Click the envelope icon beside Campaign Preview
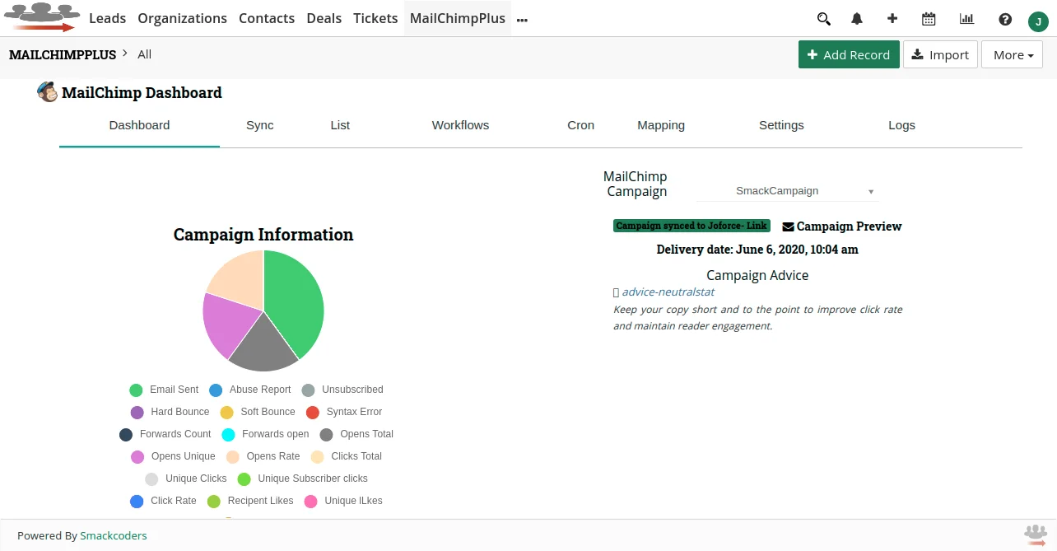The height and width of the screenshot is (551, 1057). click(787, 226)
